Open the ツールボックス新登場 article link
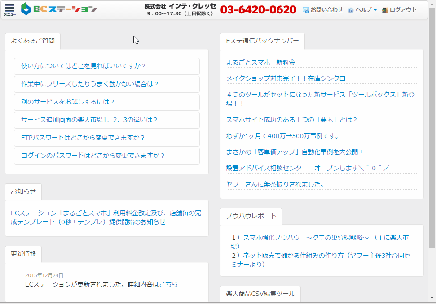 (320, 99)
